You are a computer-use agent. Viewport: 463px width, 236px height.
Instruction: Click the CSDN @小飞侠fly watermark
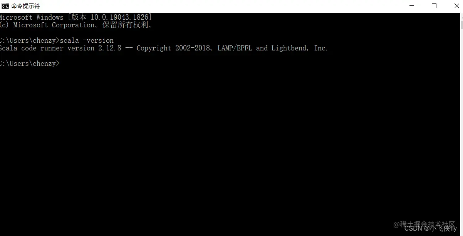(431, 229)
